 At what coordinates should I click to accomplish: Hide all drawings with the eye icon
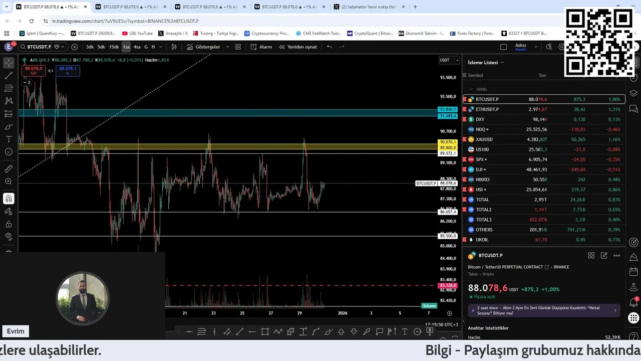(x=9, y=236)
